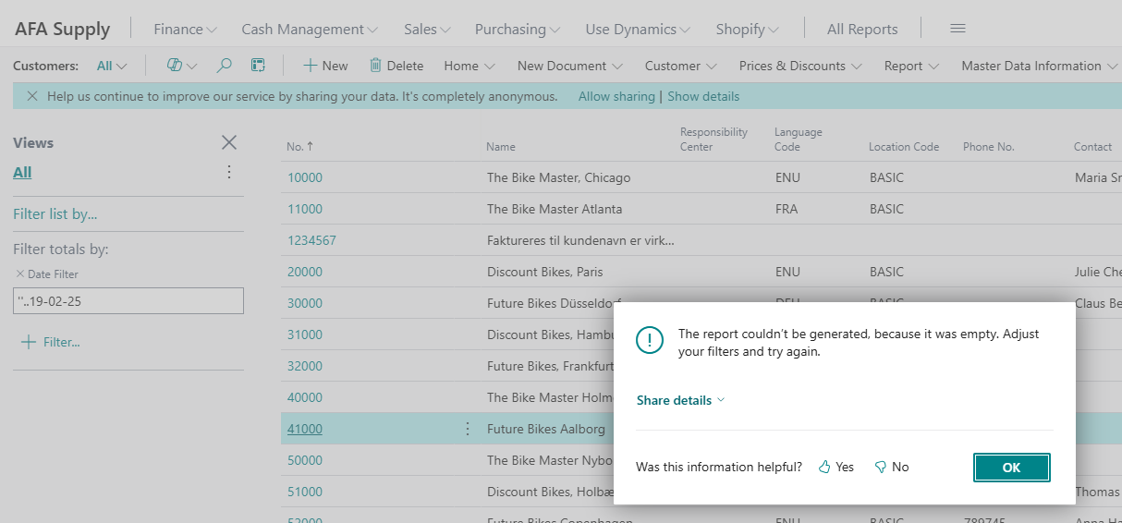Image resolution: width=1122 pixels, height=523 pixels.
Task: Click thumbs down No feedback
Action: 892,468
